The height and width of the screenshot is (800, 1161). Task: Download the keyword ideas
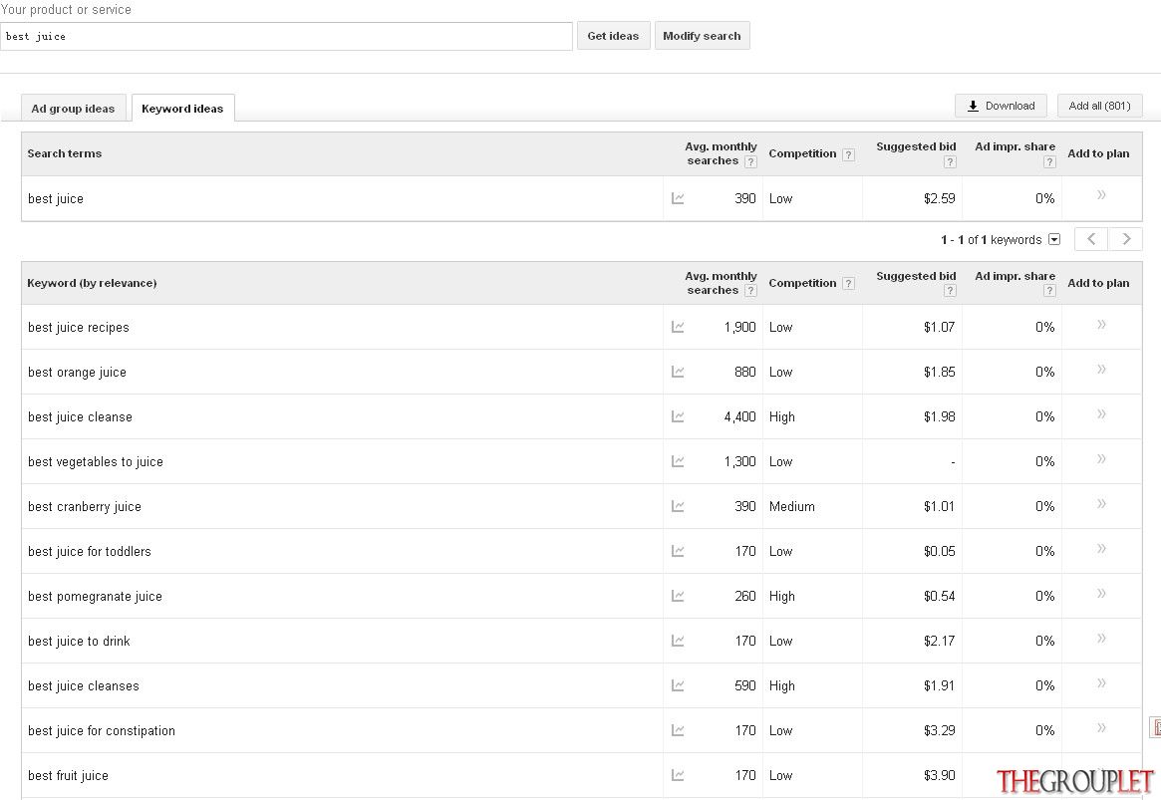(1001, 106)
